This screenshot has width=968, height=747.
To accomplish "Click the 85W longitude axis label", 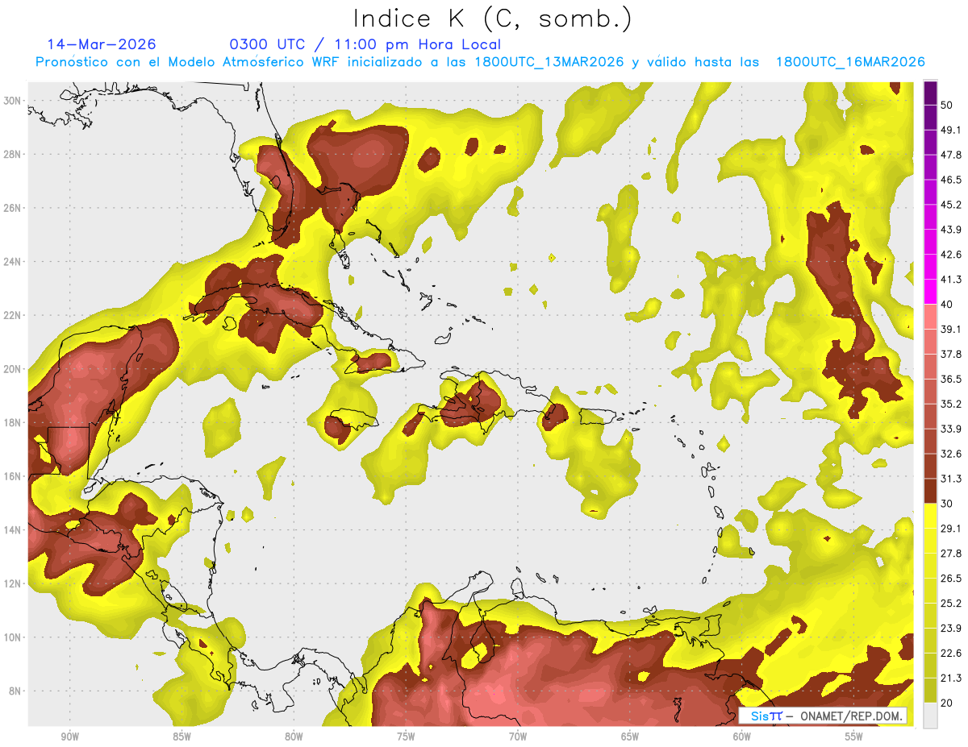I will [181, 737].
